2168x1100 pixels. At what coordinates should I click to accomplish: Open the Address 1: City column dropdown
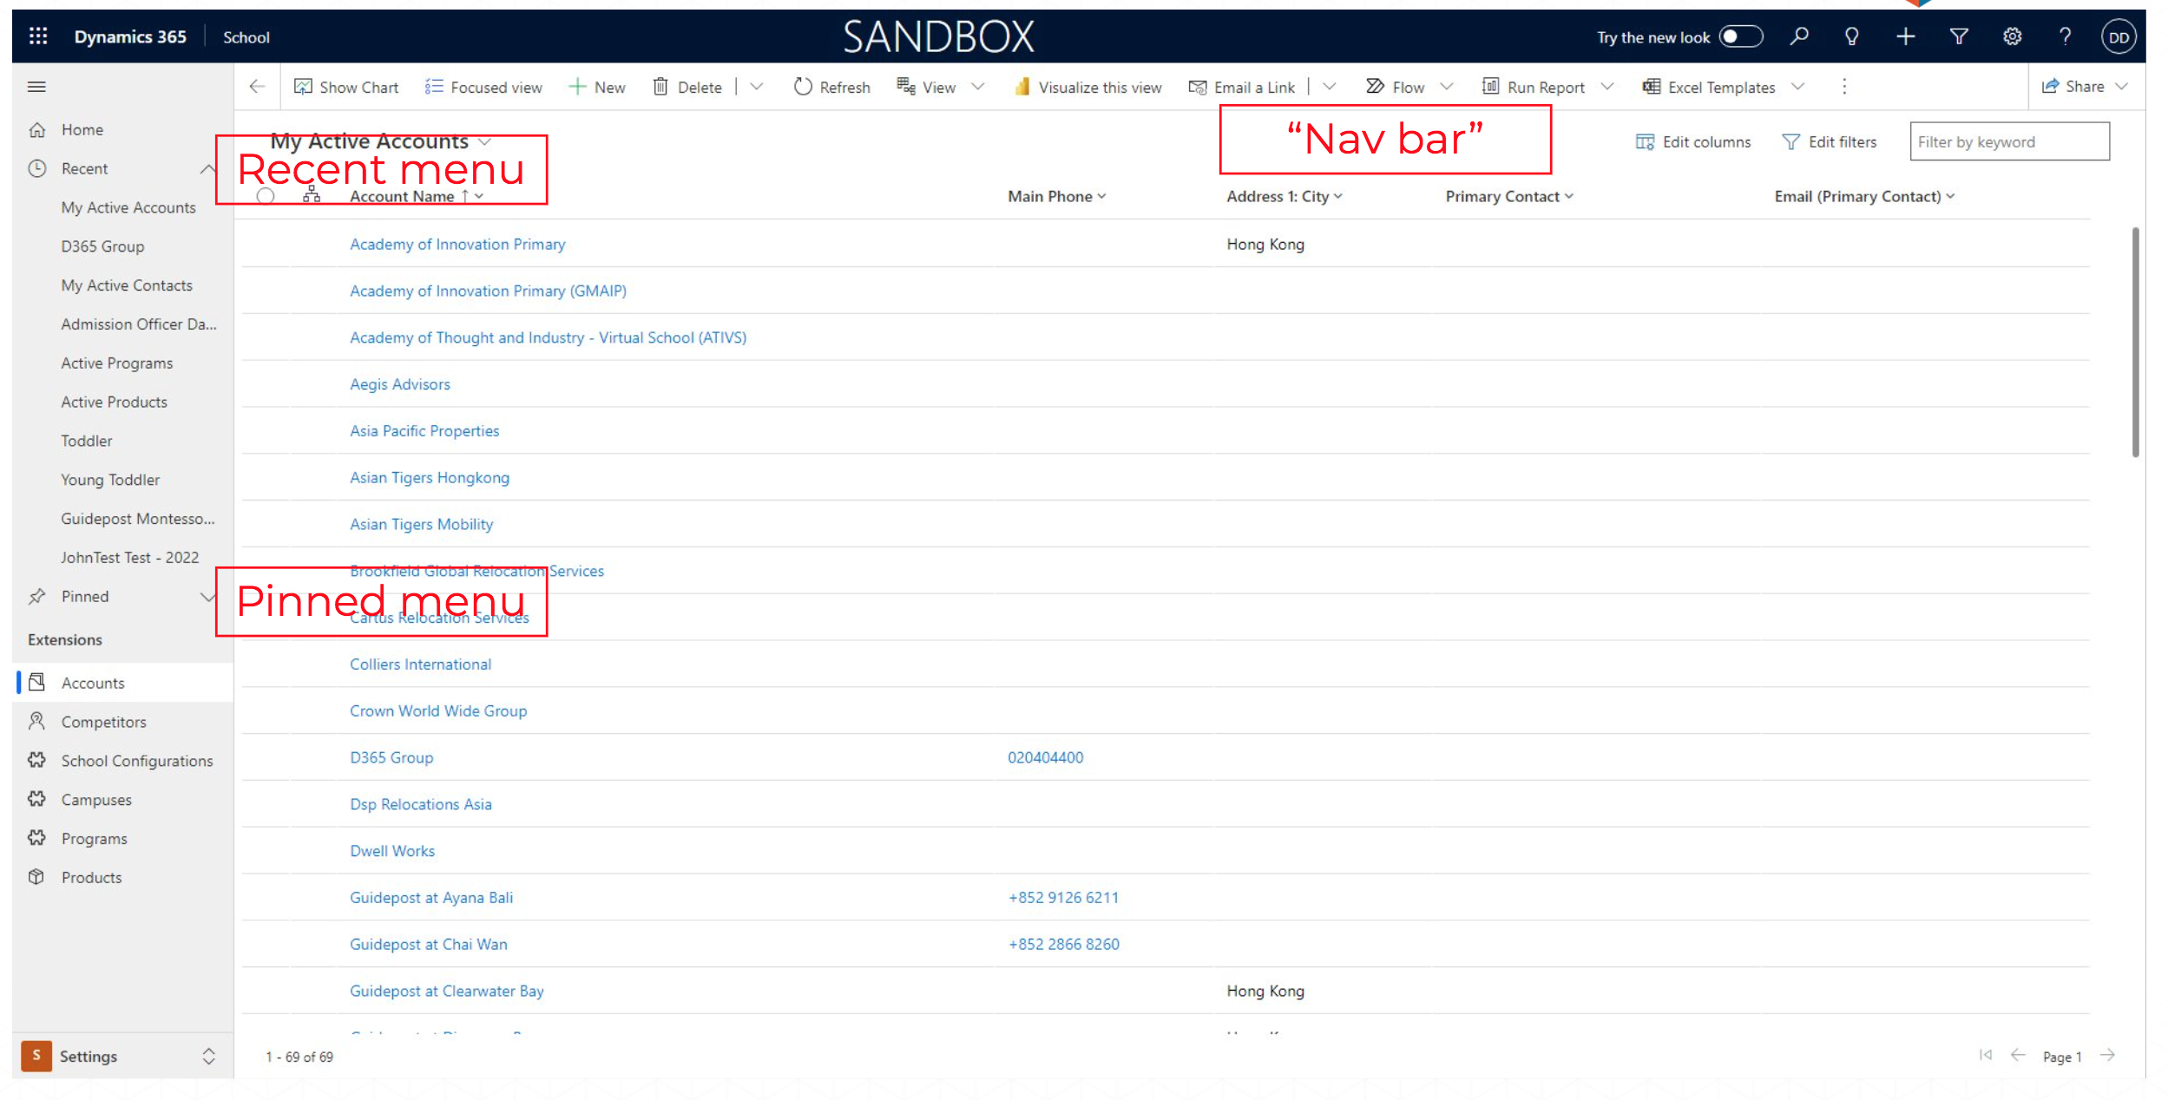click(x=1337, y=197)
